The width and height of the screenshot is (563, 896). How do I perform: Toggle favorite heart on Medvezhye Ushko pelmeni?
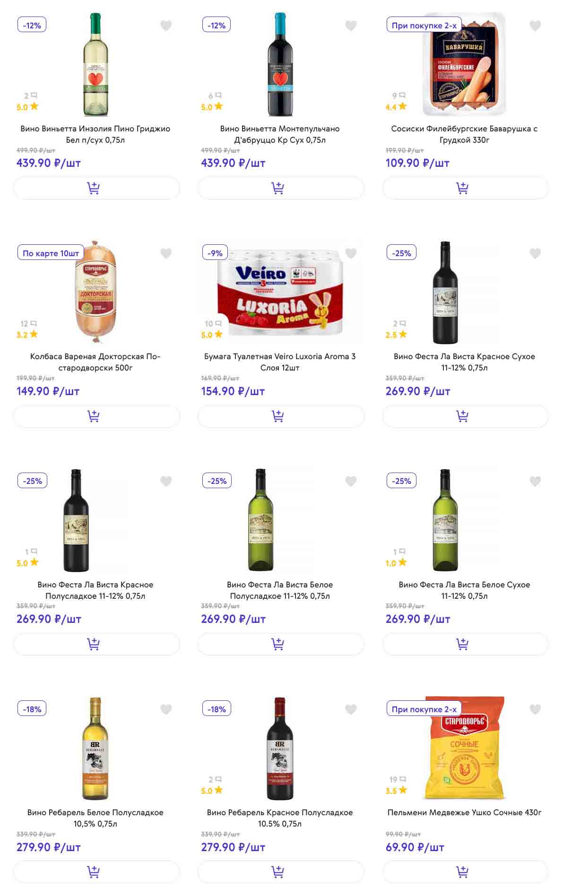point(535,709)
